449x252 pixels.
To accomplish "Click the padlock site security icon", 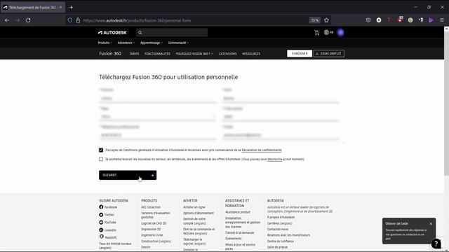I will pos(78,20).
